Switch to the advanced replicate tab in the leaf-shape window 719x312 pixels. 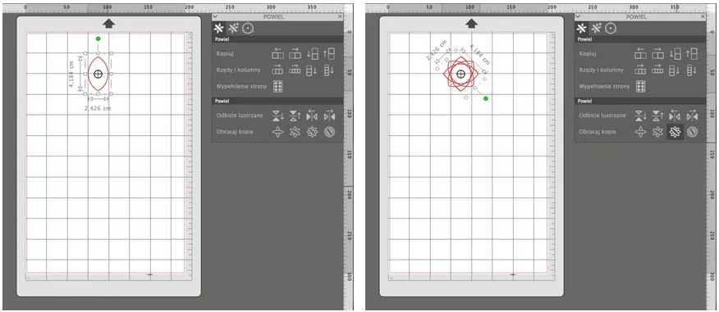(234, 29)
